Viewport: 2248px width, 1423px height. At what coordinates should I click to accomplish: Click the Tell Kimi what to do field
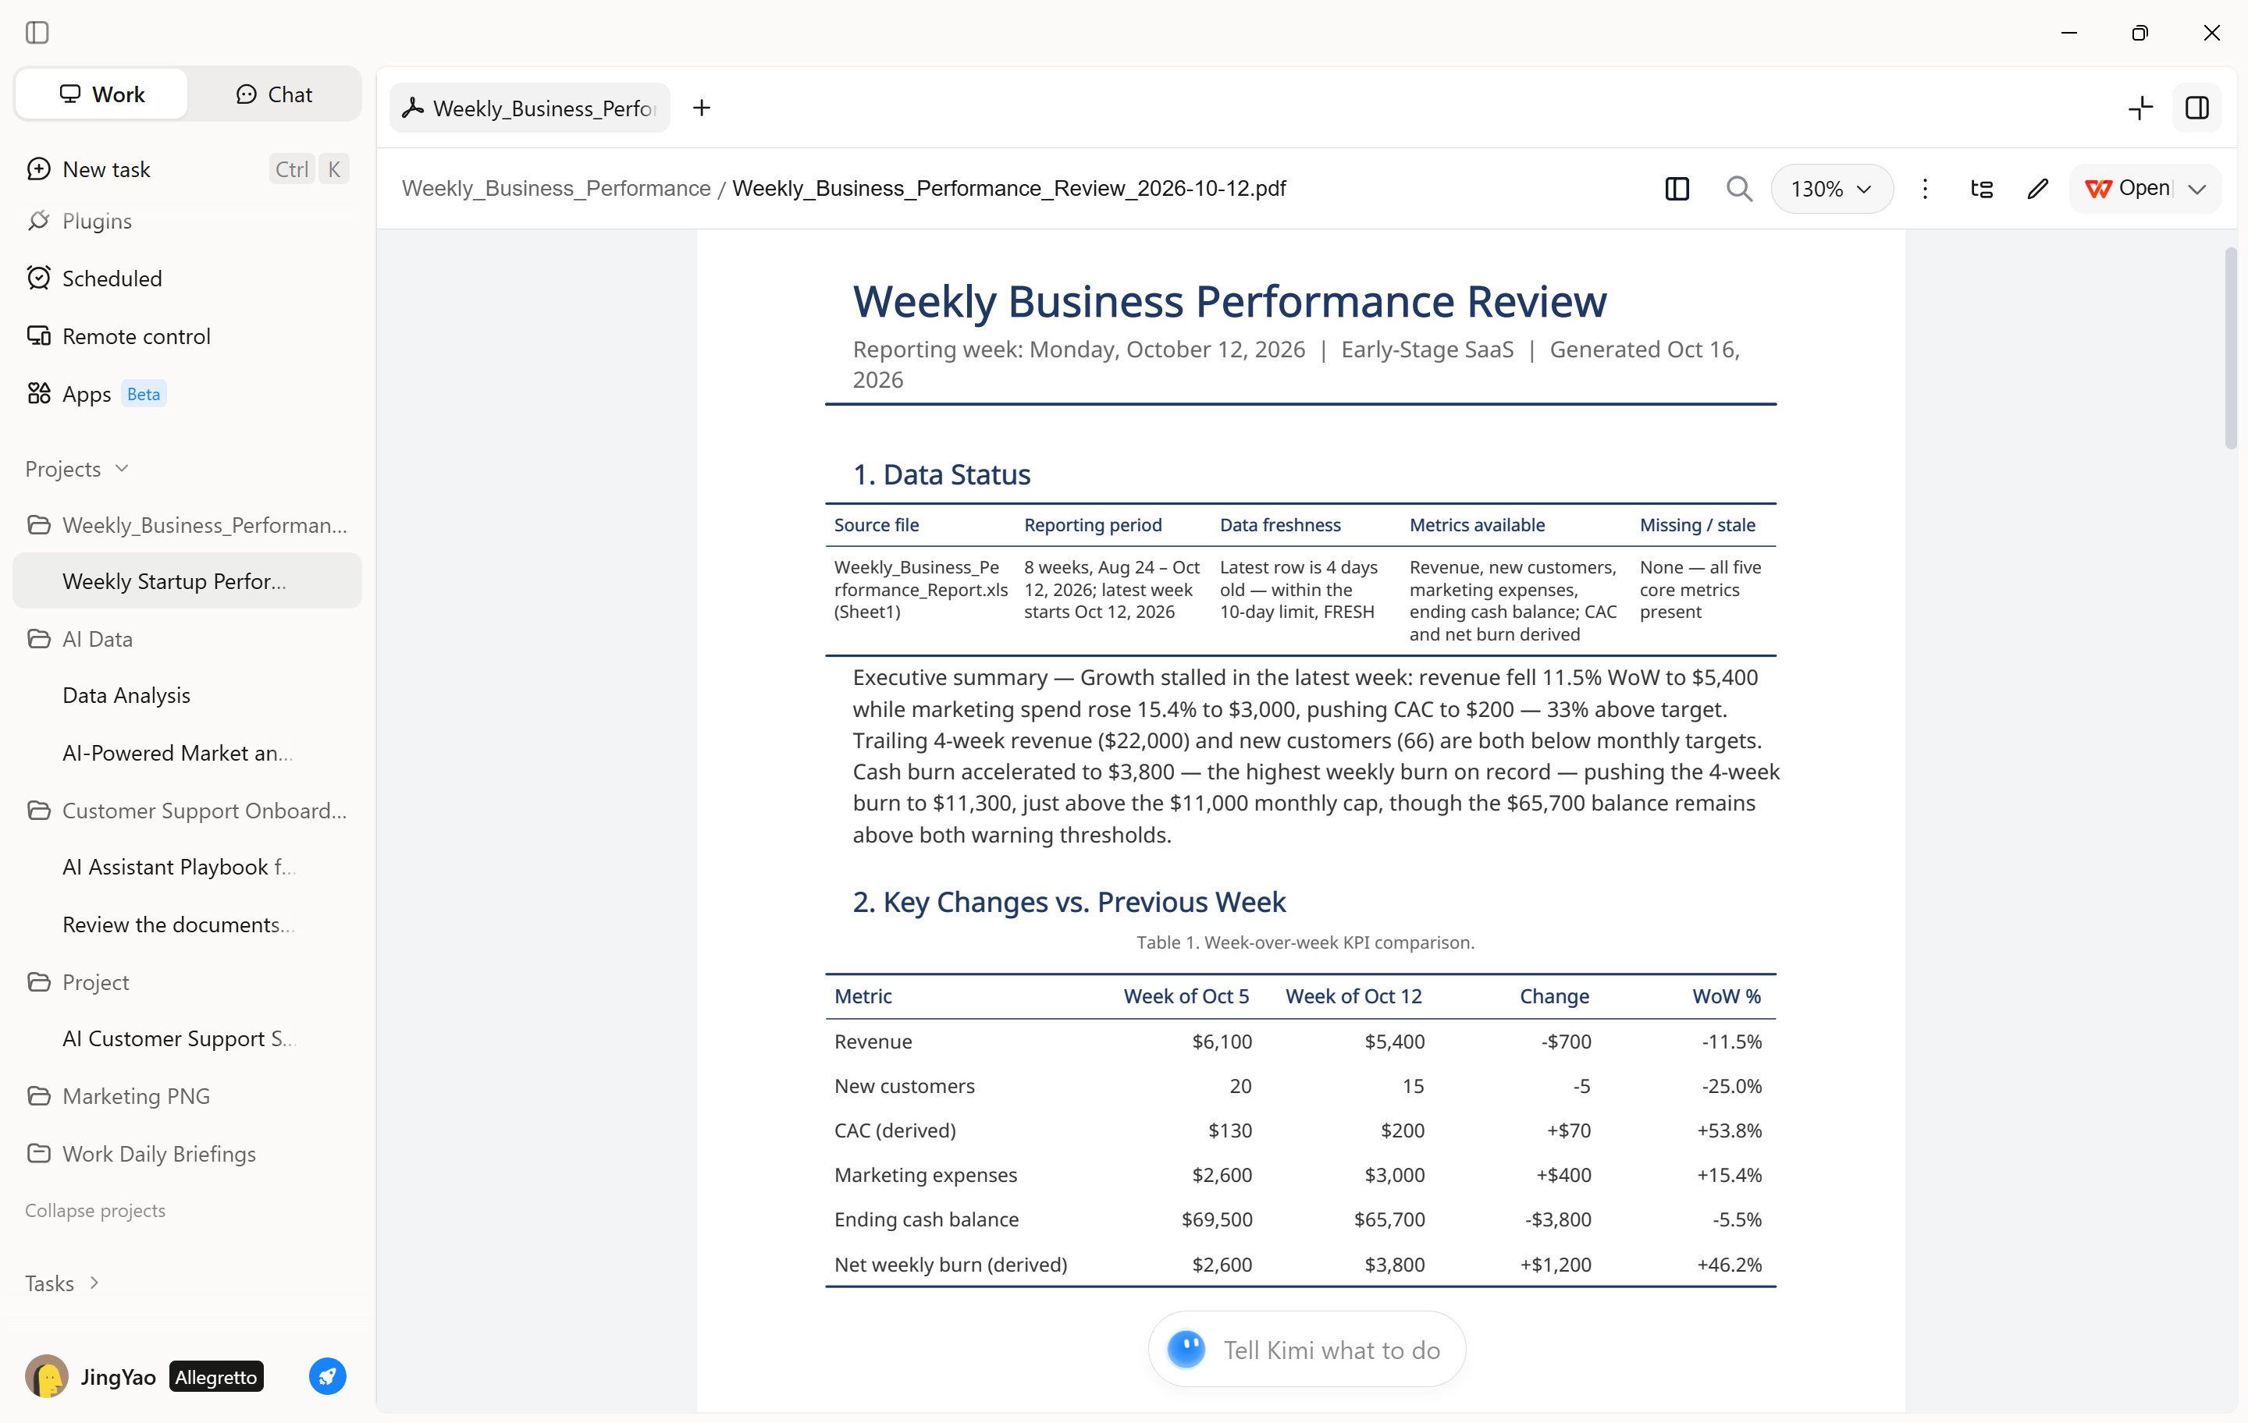1307,1350
